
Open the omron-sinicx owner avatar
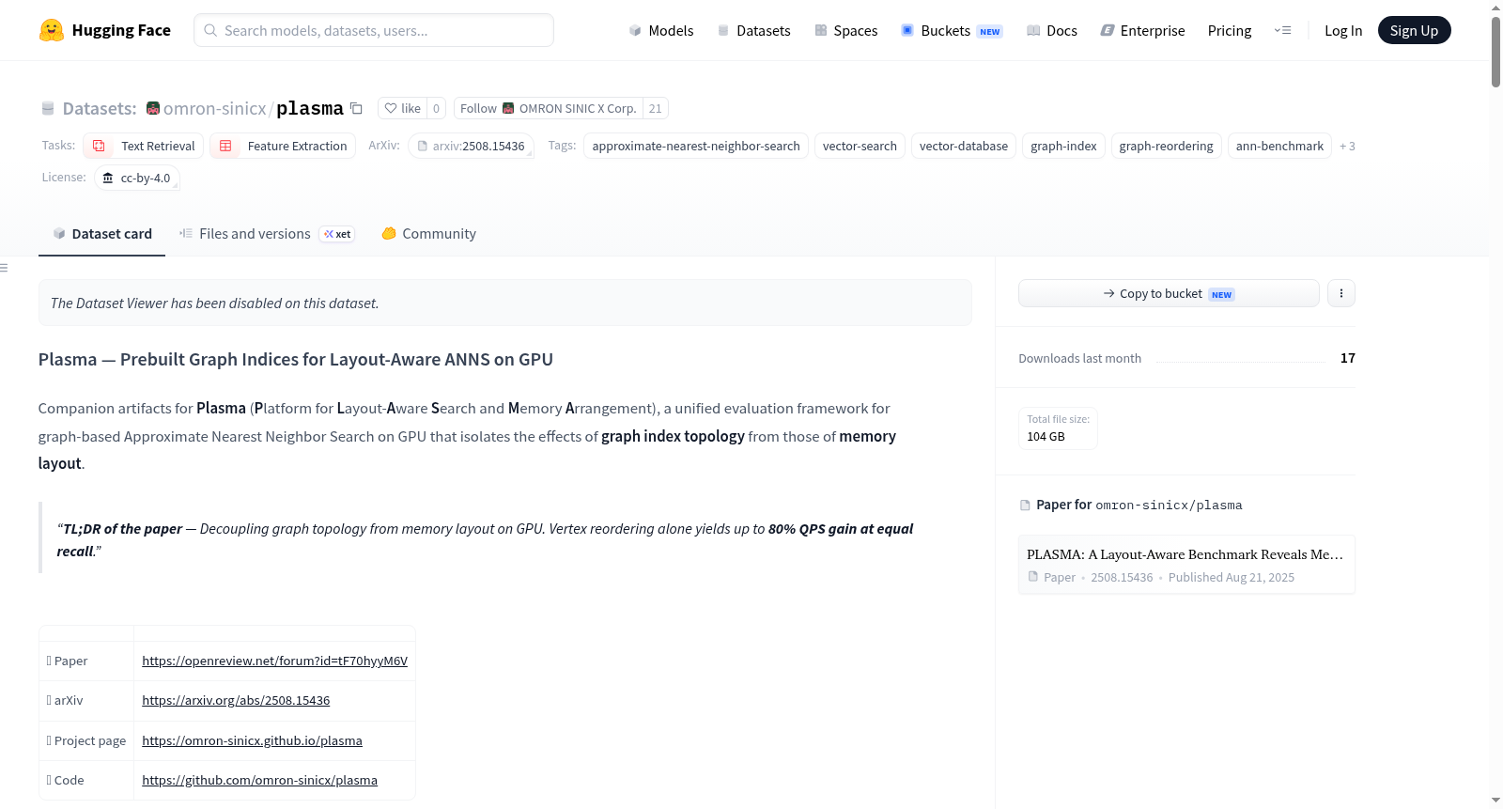pos(153,108)
